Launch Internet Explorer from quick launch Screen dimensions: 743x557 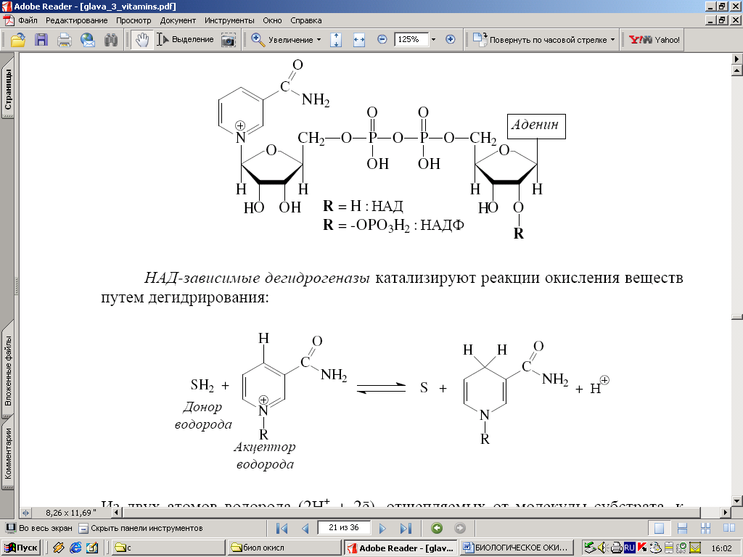coord(75,548)
